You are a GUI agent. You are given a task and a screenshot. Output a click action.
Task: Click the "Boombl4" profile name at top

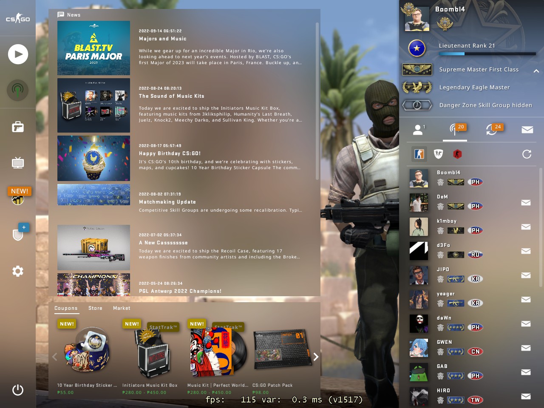450,9
